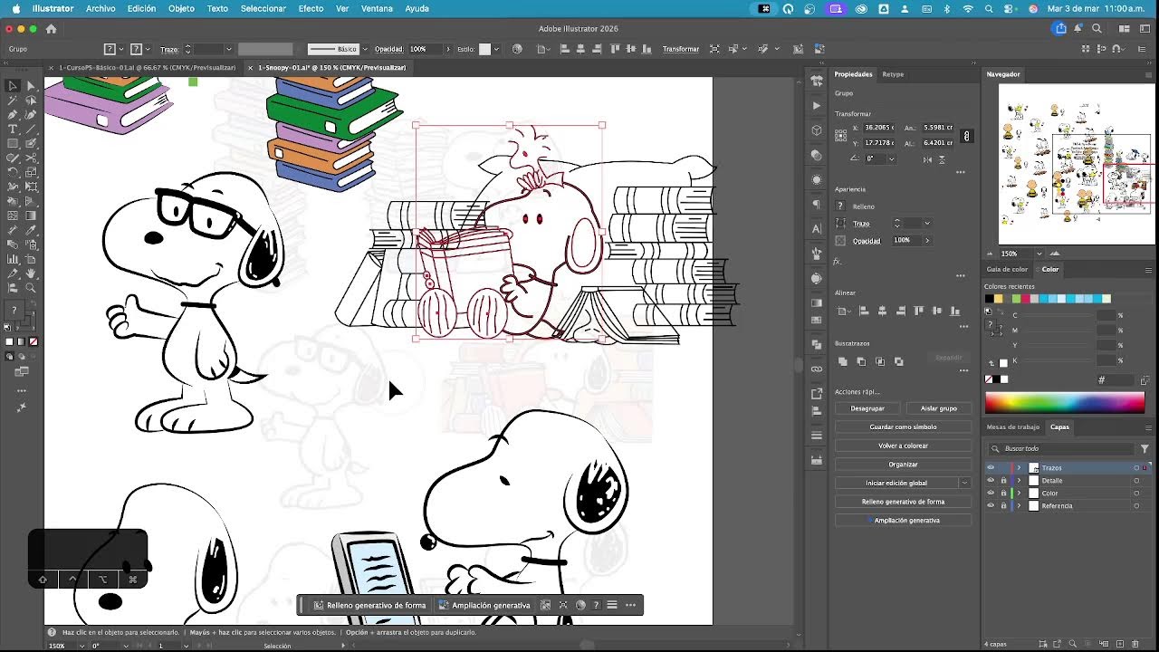Screen dimensions: 1159x652
Task: Click the Aislar grupo button
Action: click(x=939, y=408)
